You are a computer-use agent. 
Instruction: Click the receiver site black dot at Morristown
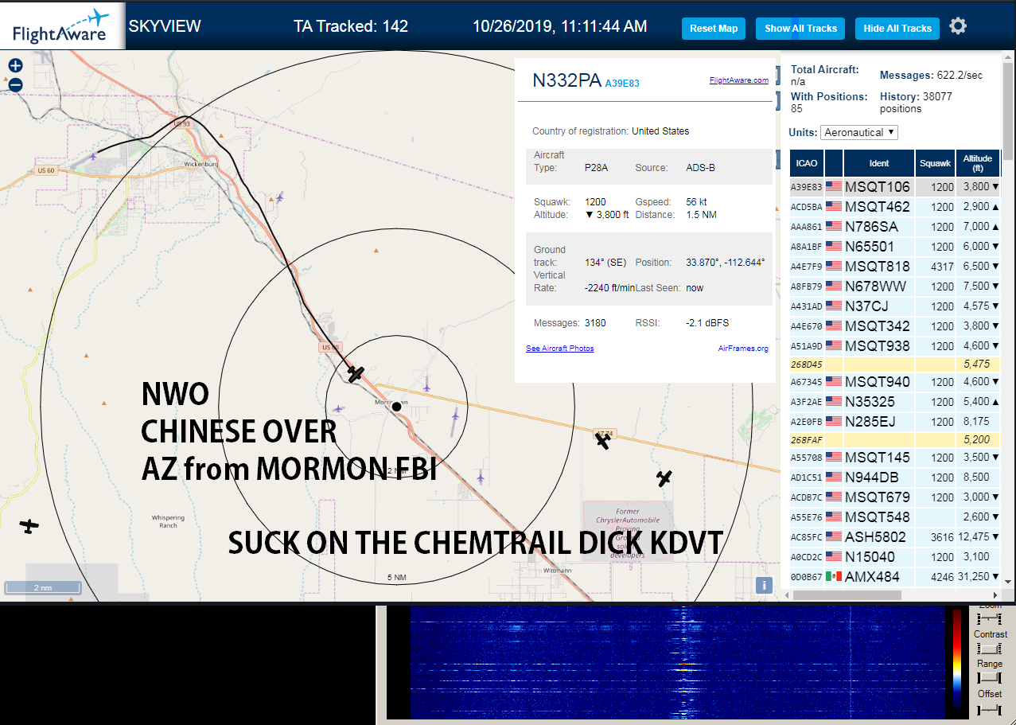coord(396,407)
